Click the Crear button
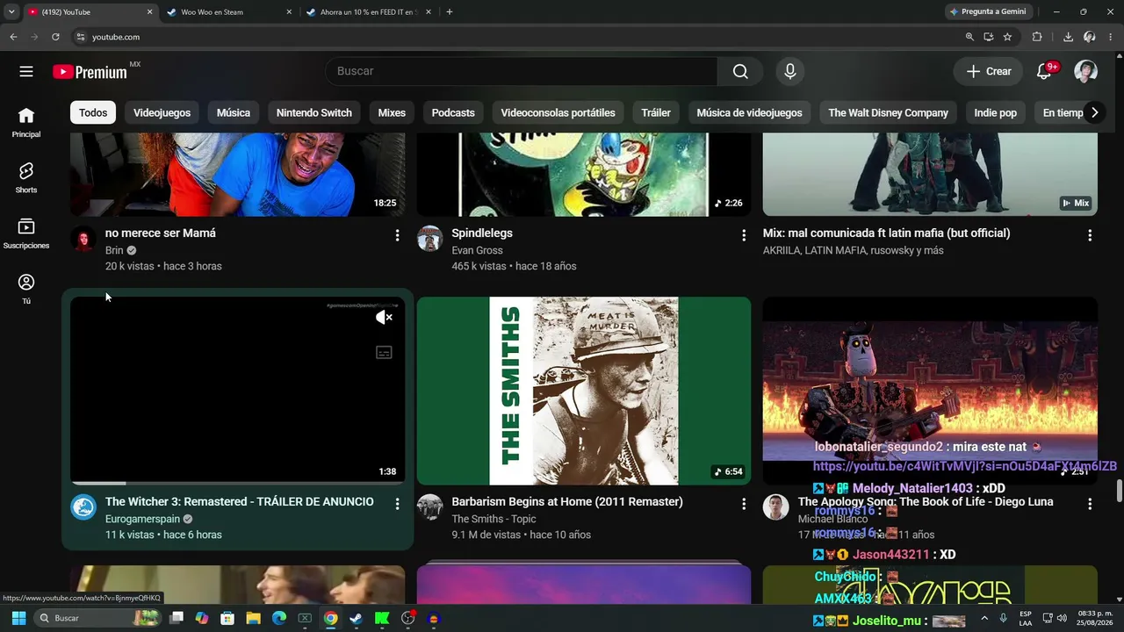The height and width of the screenshot is (632, 1124). (989, 71)
